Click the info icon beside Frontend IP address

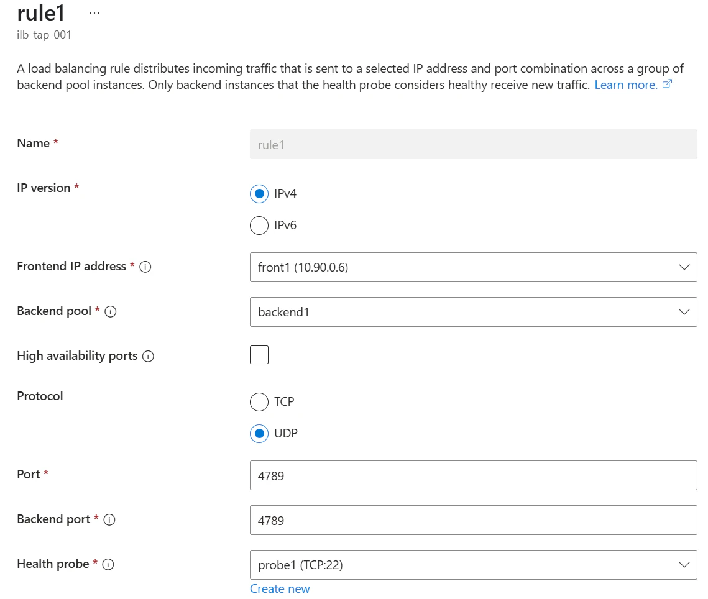(x=145, y=267)
